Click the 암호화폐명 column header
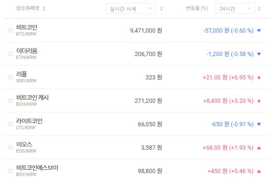The image size is (269, 181). click(x=28, y=8)
